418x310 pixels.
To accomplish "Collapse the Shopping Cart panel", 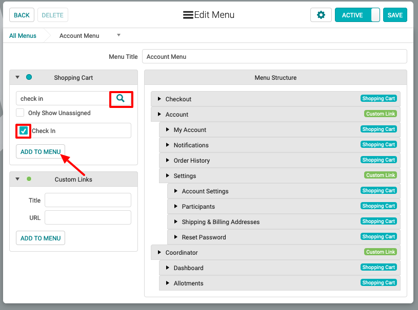I will tap(17, 77).
